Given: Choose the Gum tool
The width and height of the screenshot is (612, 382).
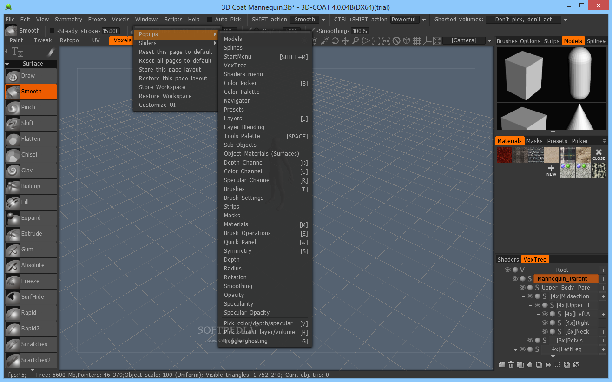Looking at the screenshot, I should (31, 250).
